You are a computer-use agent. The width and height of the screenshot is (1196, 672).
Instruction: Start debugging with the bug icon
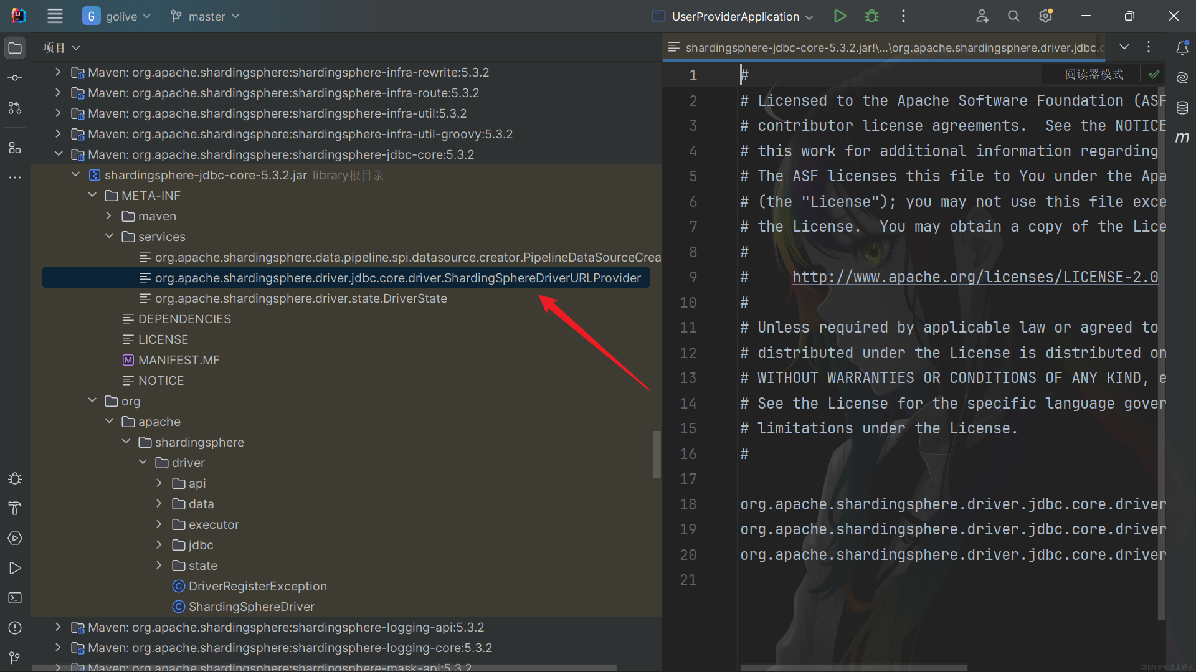point(871,16)
